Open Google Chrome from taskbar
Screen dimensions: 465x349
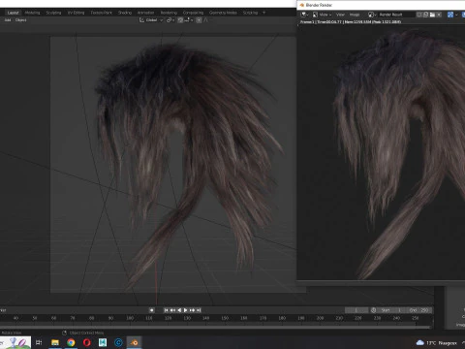tap(71, 342)
